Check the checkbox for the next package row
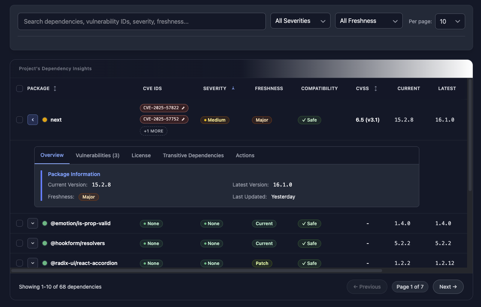 tap(19, 119)
